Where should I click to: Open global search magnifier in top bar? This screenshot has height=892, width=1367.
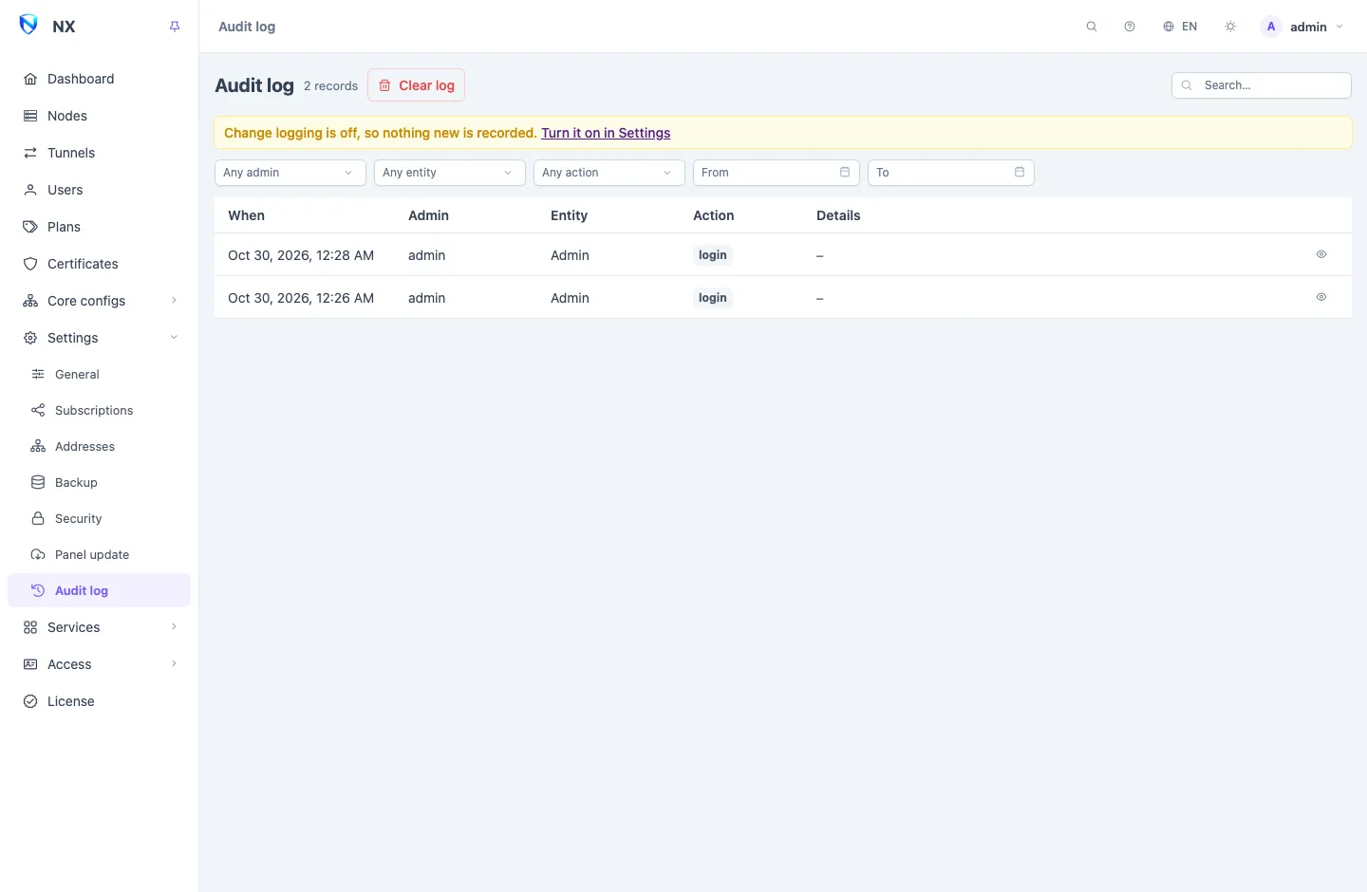[x=1092, y=27]
